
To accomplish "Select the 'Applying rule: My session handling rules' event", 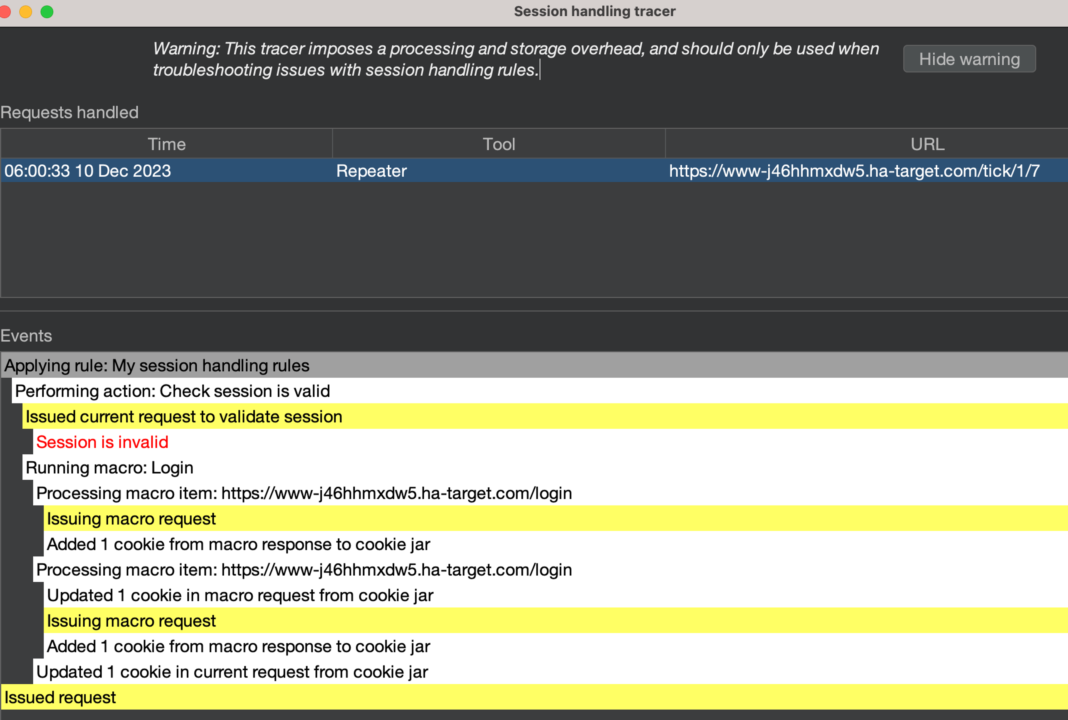I will click(157, 365).
